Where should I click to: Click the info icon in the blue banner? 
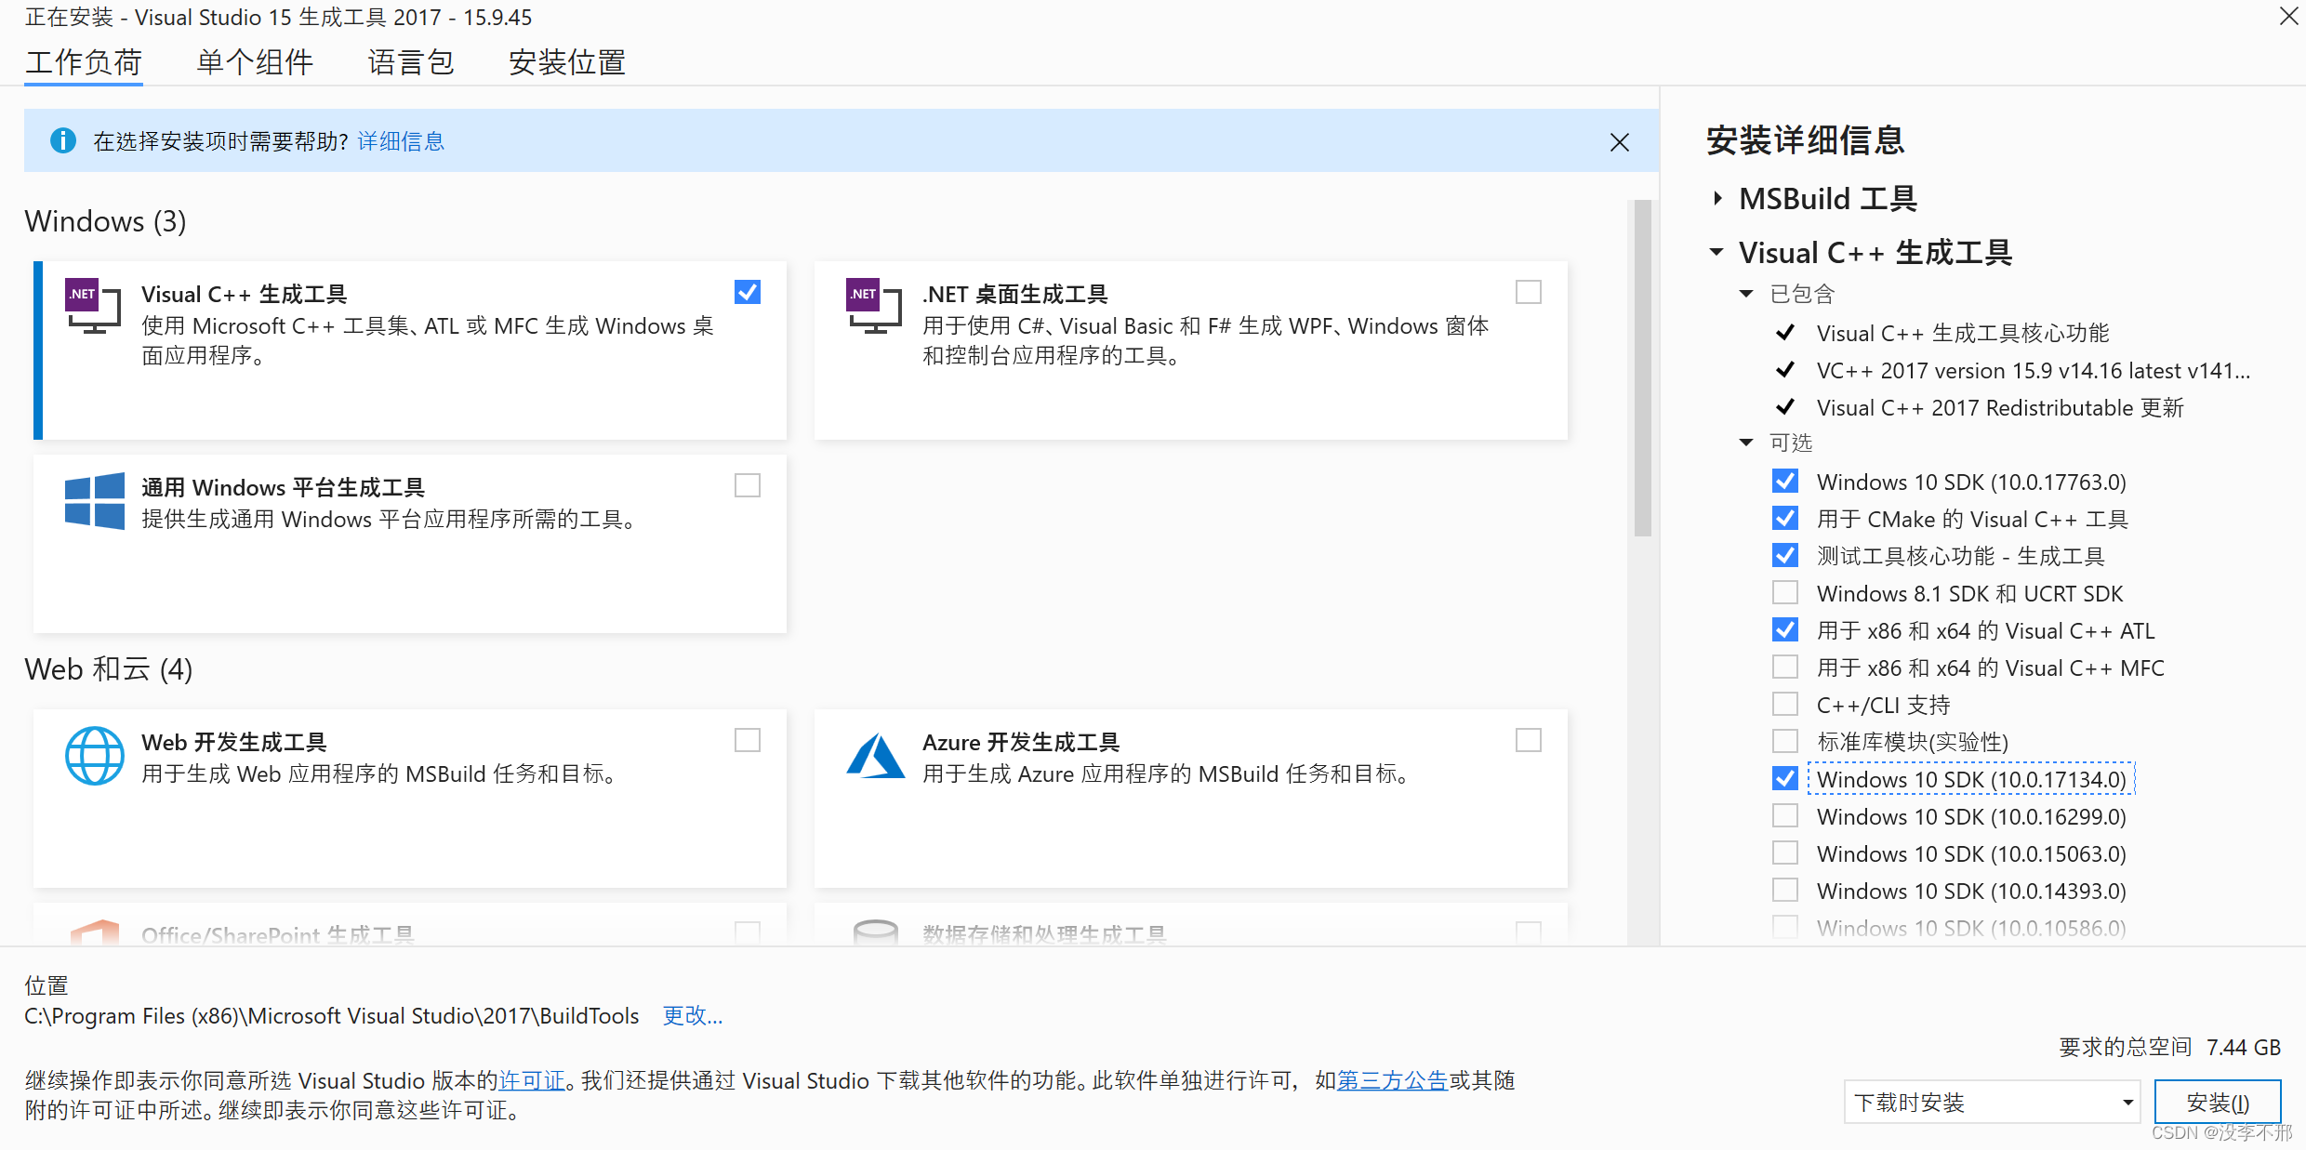pyautogui.click(x=62, y=140)
